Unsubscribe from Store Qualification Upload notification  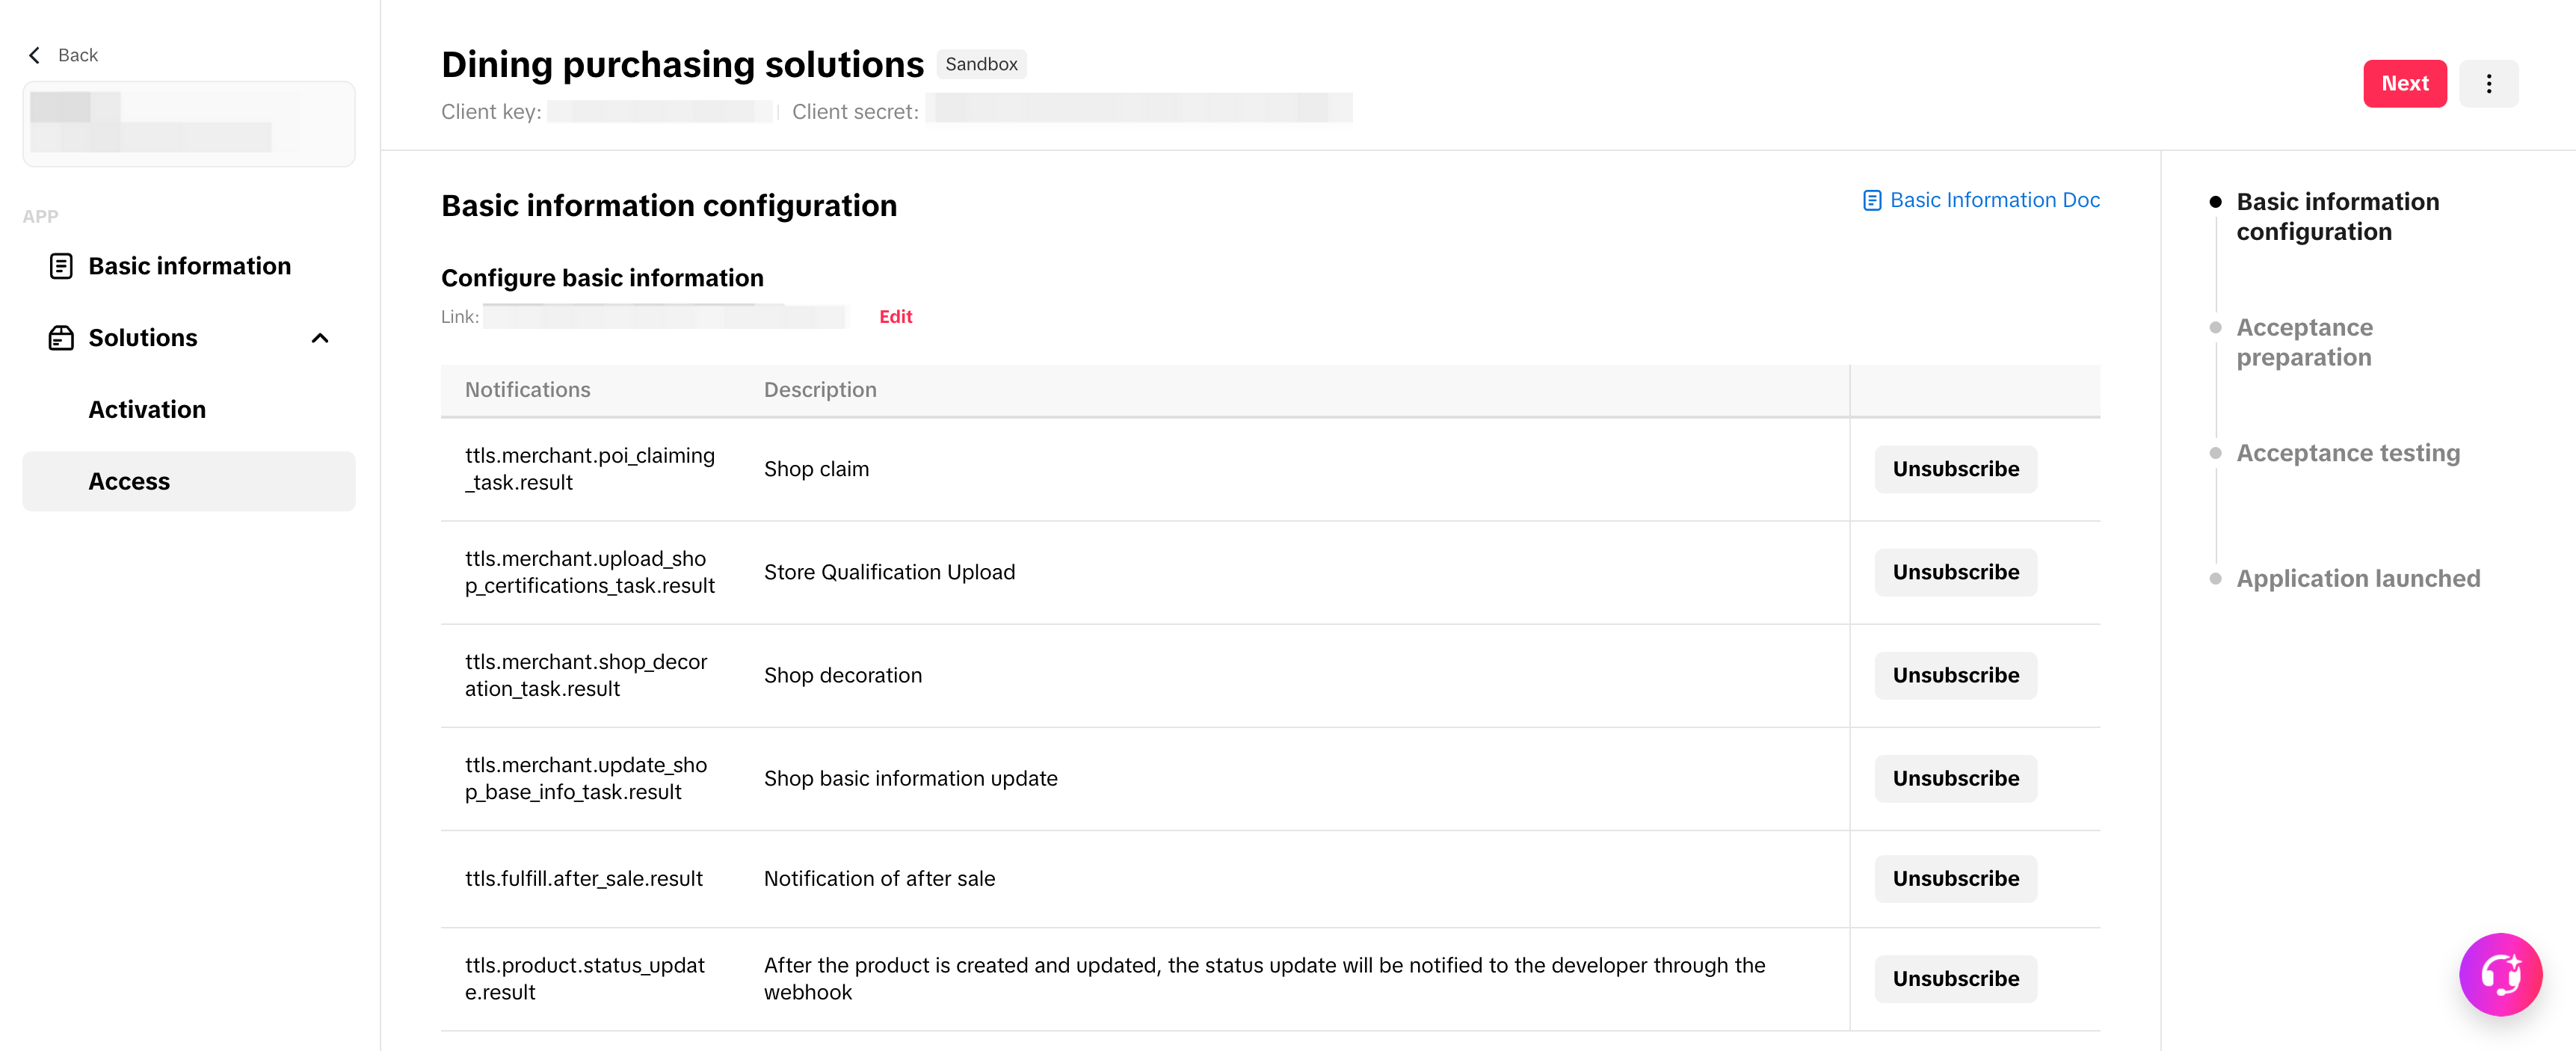(x=1955, y=572)
